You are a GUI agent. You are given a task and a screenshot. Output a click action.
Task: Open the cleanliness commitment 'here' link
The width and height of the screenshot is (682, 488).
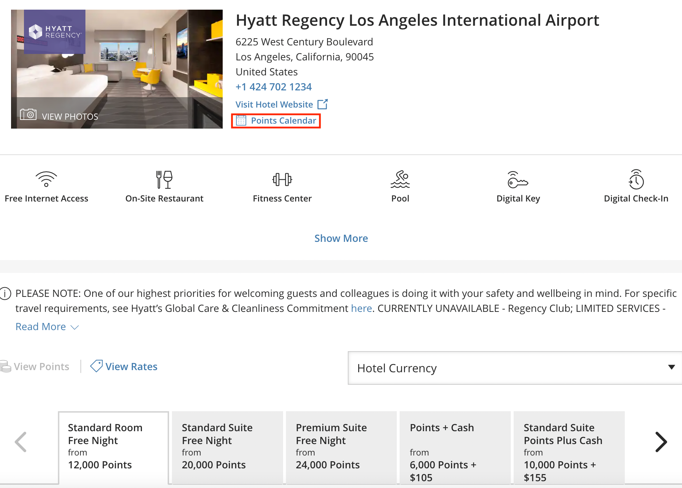pos(361,308)
